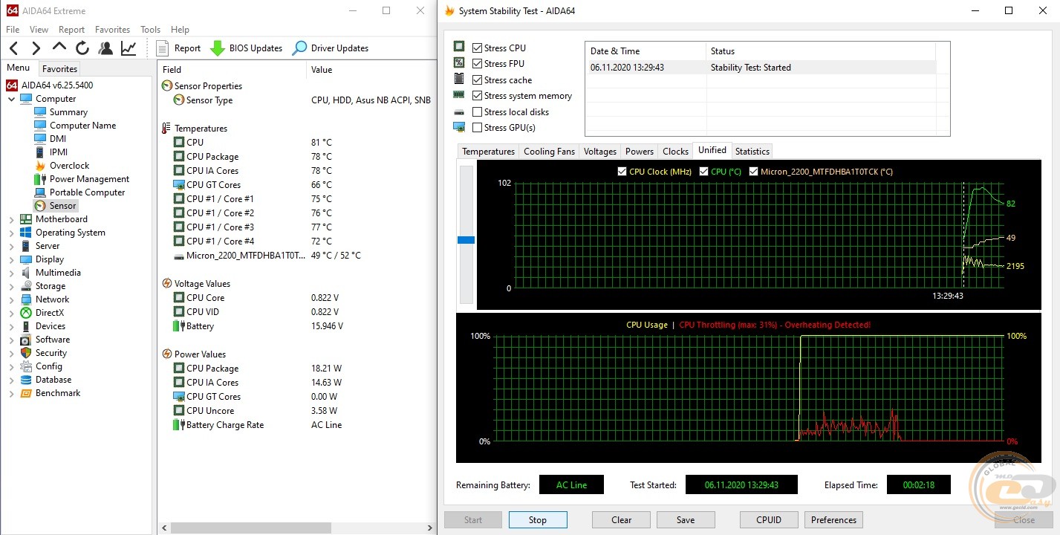Image resolution: width=1060 pixels, height=535 pixels.
Task: Go forward with the right arrow toolbar icon
Action: coord(36,48)
